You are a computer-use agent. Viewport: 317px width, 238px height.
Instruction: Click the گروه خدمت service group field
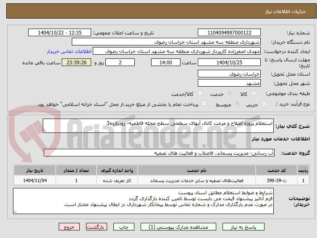[x=159, y=153]
